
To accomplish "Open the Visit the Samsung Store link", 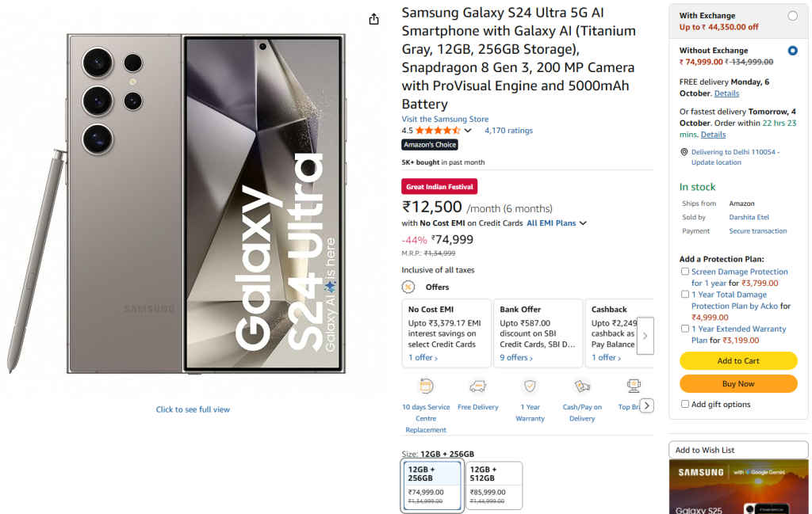I will (445, 119).
